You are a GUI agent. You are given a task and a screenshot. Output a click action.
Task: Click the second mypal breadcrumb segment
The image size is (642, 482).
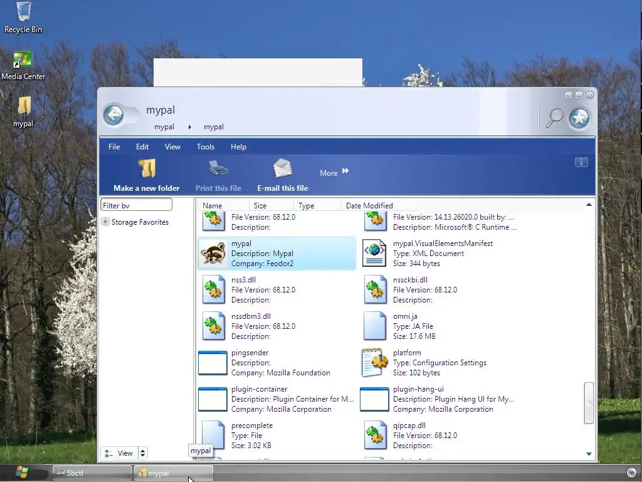[x=214, y=127]
